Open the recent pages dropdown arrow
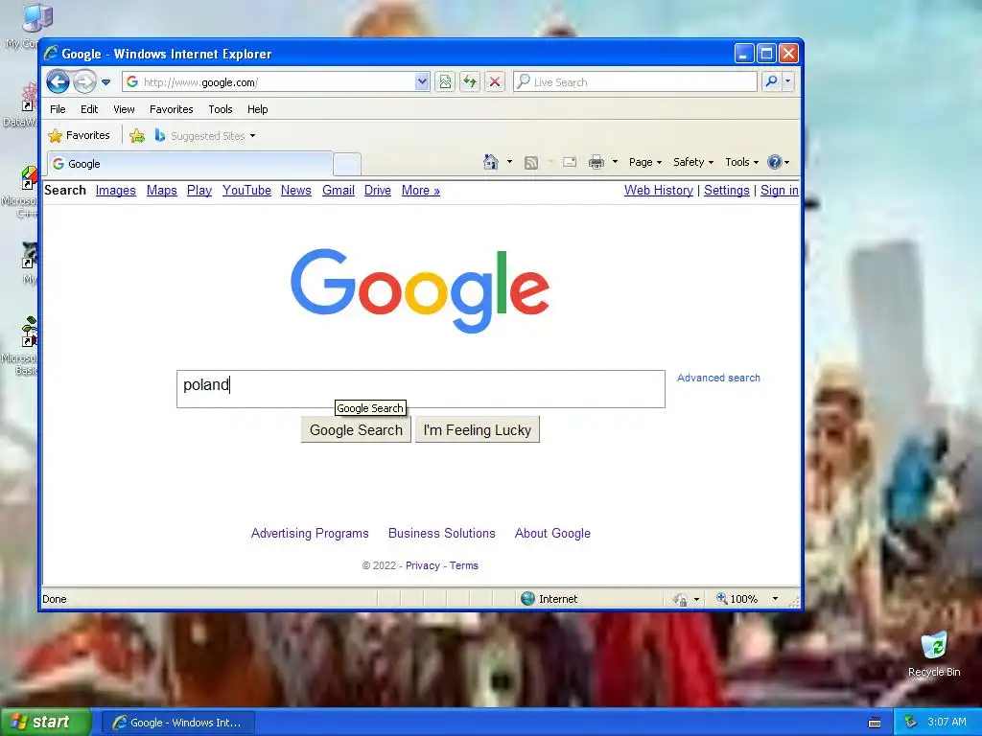The width and height of the screenshot is (982, 736). click(x=105, y=82)
